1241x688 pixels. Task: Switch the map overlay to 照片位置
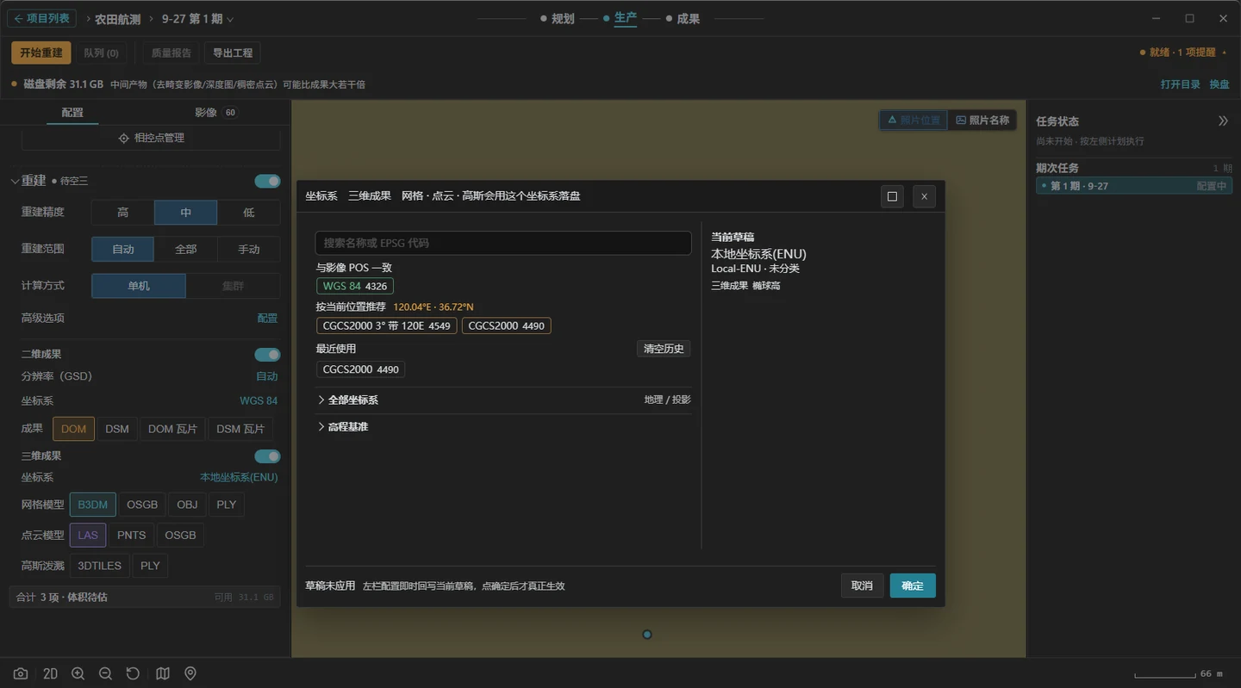click(x=913, y=121)
